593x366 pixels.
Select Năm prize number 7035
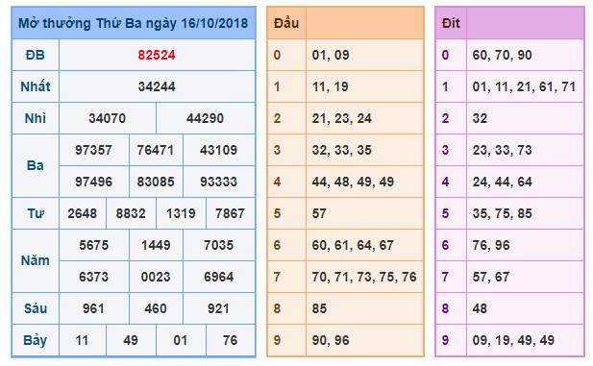218,245
